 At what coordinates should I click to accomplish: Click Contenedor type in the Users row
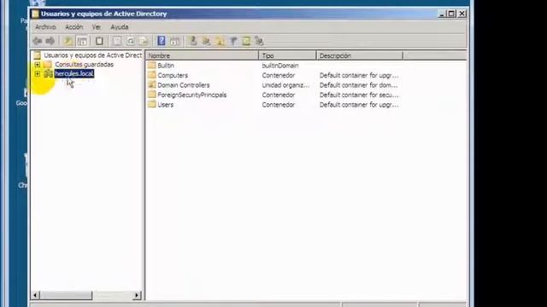click(279, 104)
